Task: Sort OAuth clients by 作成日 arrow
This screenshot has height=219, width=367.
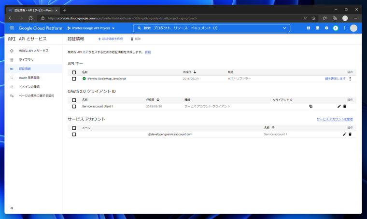Action: click(158, 99)
